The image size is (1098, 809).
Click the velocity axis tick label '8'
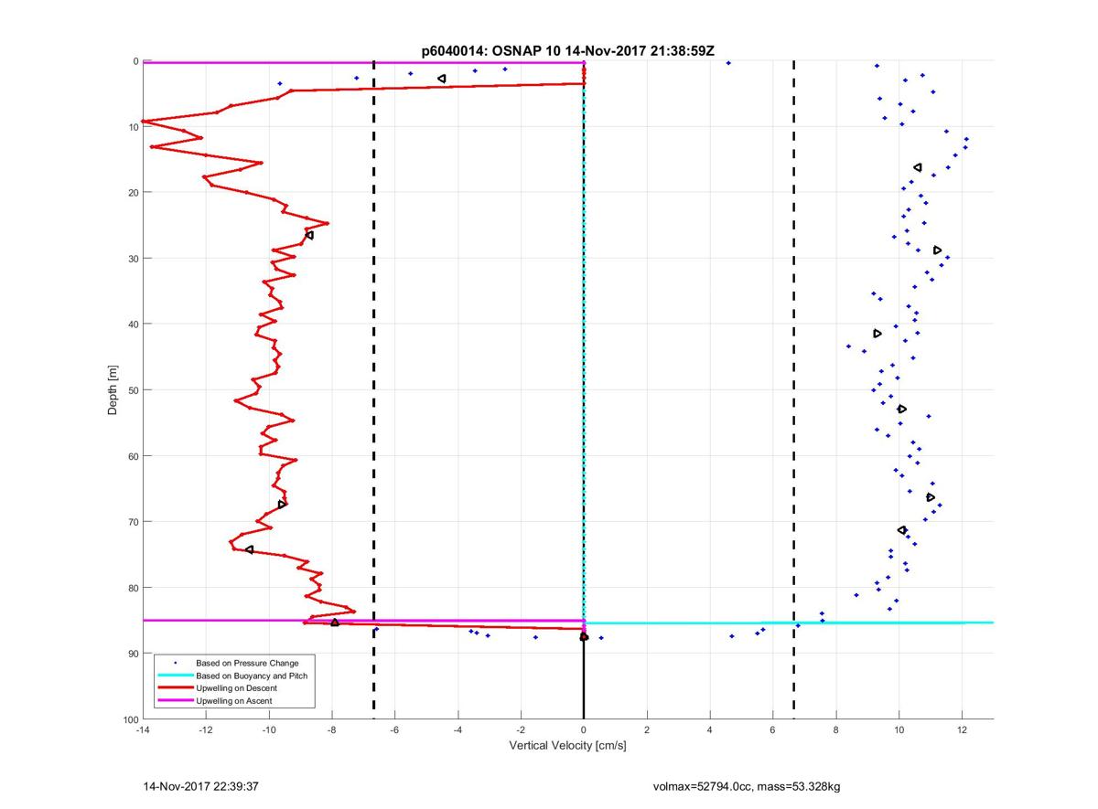tap(836, 730)
